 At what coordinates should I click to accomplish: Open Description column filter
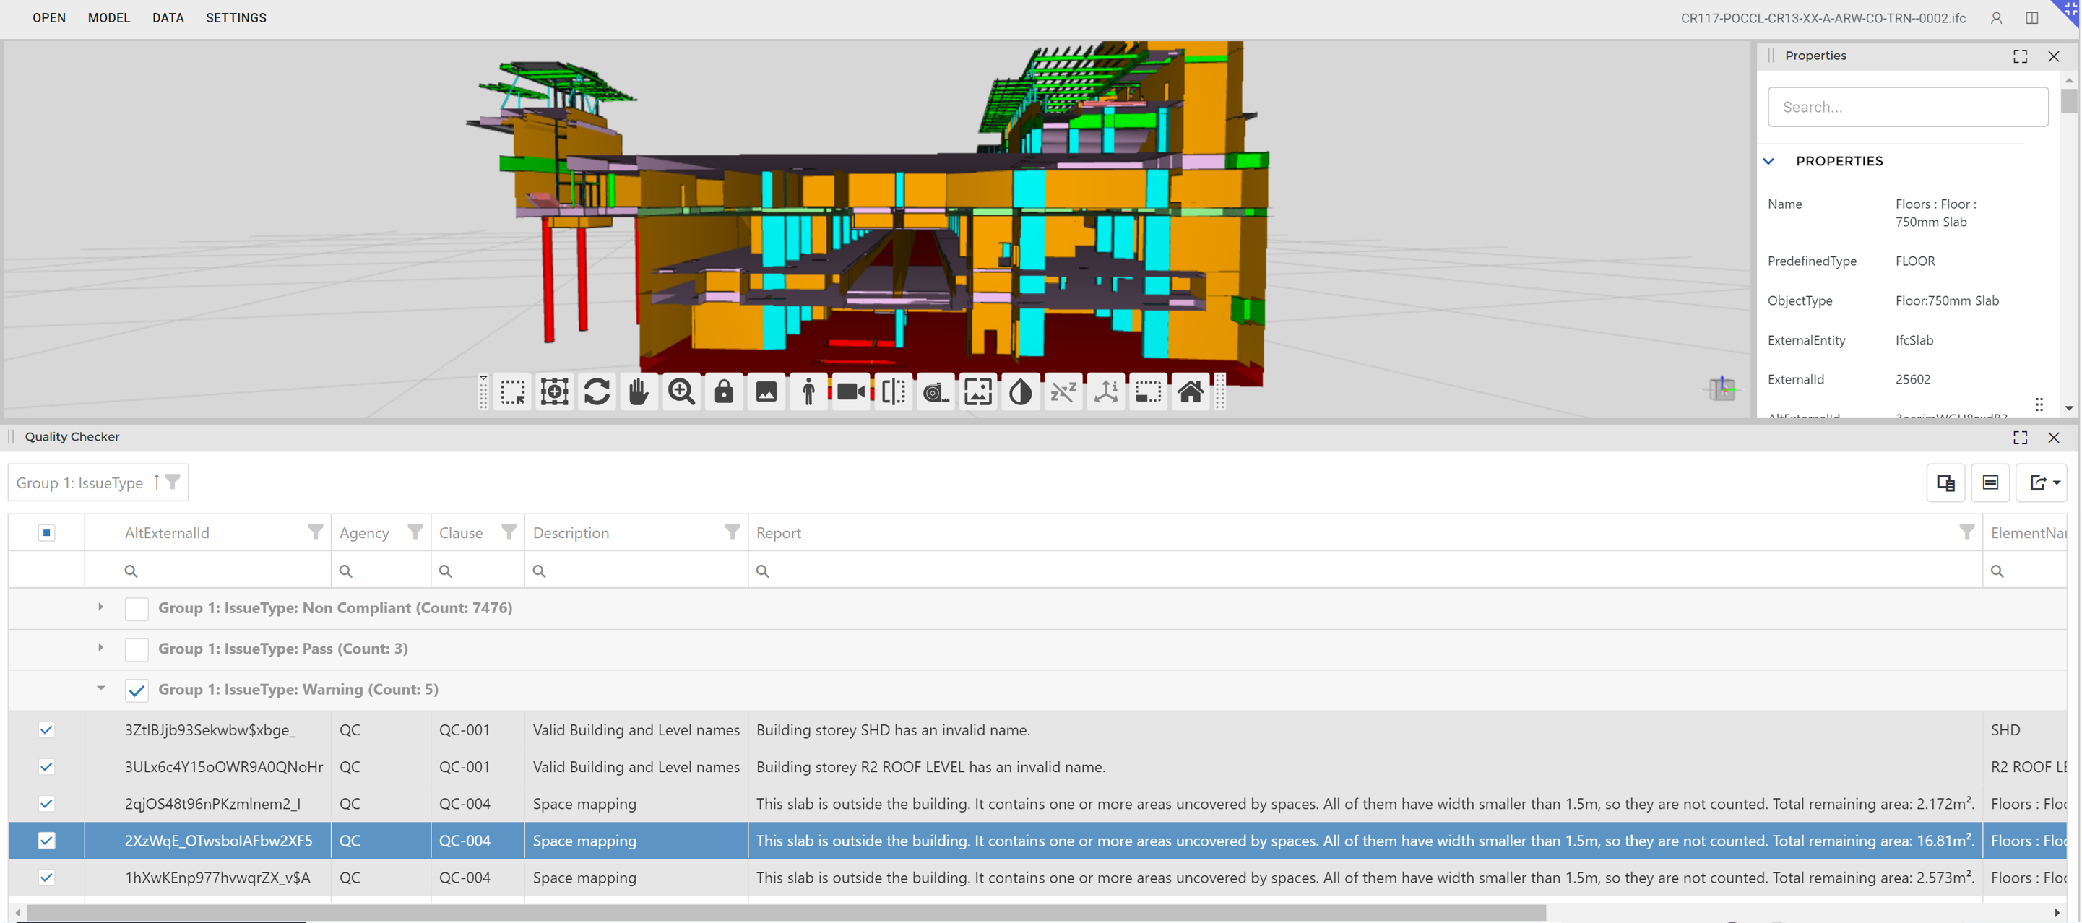tap(732, 532)
